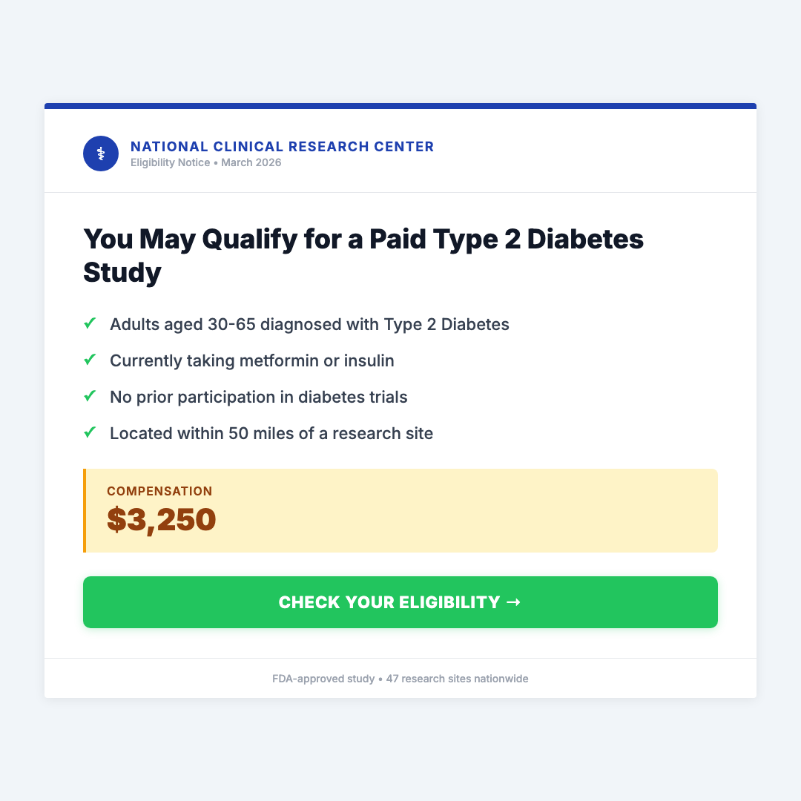Screen dimensions: 801x801
Task: Open the National Clinical Research Center title
Action: pyautogui.click(x=282, y=147)
